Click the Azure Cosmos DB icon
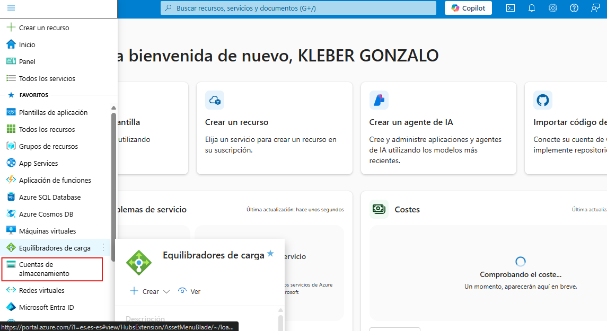The width and height of the screenshot is (607, 331). pyautogui.click(x=11, y=214)
